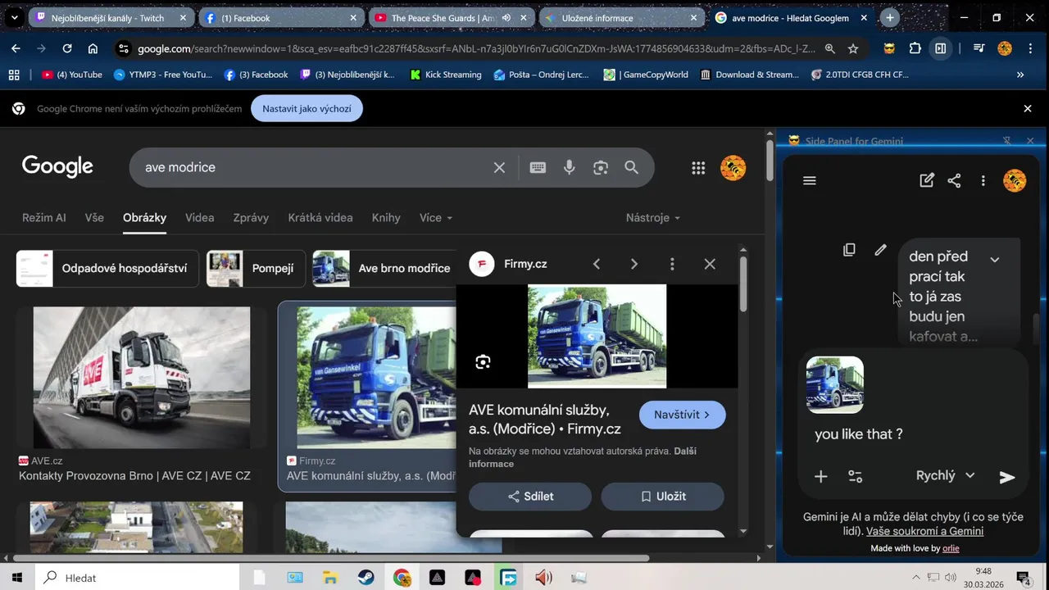1049x590 pixels.
Task: Expand the Nástroje tools dropdown
Action: [653, 218]
